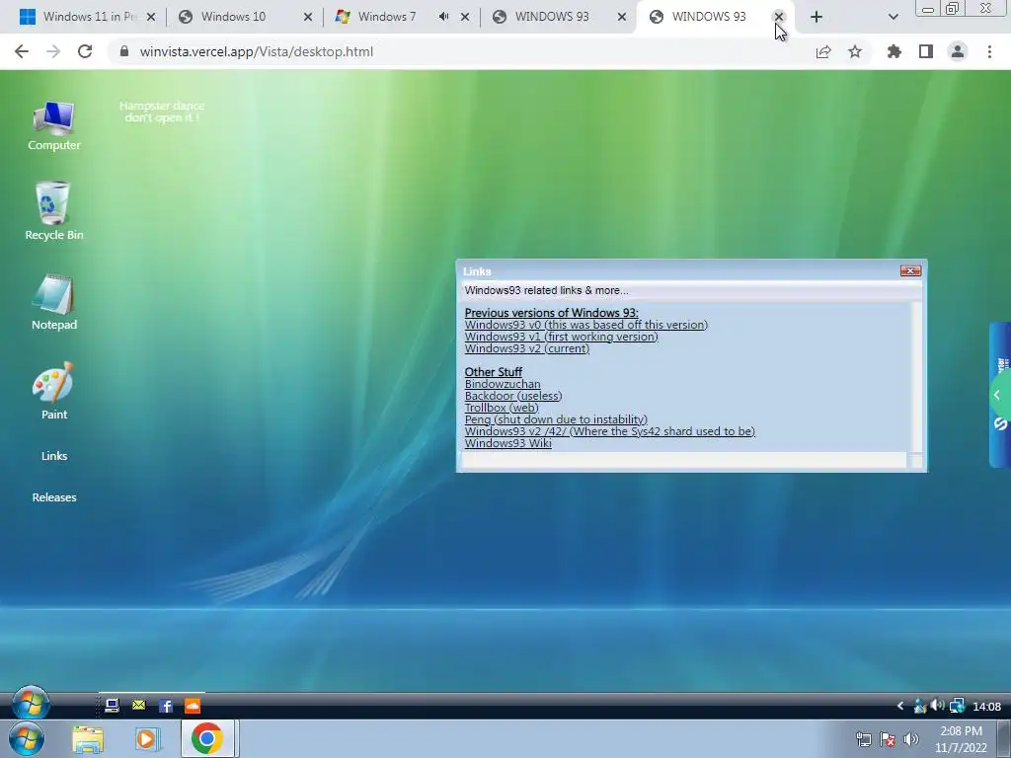Share this page icon
Viewport: 1011px width, 758px height.
[823, 51]
